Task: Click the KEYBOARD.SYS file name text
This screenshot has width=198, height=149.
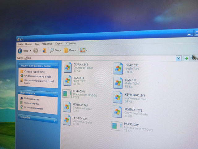Action: tap(135, 95)
